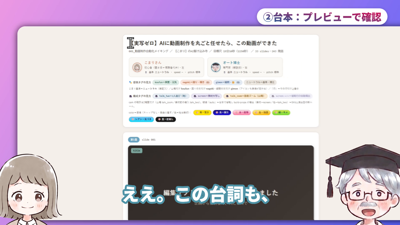Select the dark blue color chip
This screenshot has width=400, height=225.
[x=222, y=112]
